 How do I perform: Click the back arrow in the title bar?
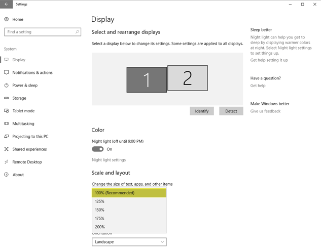point(6,4)
